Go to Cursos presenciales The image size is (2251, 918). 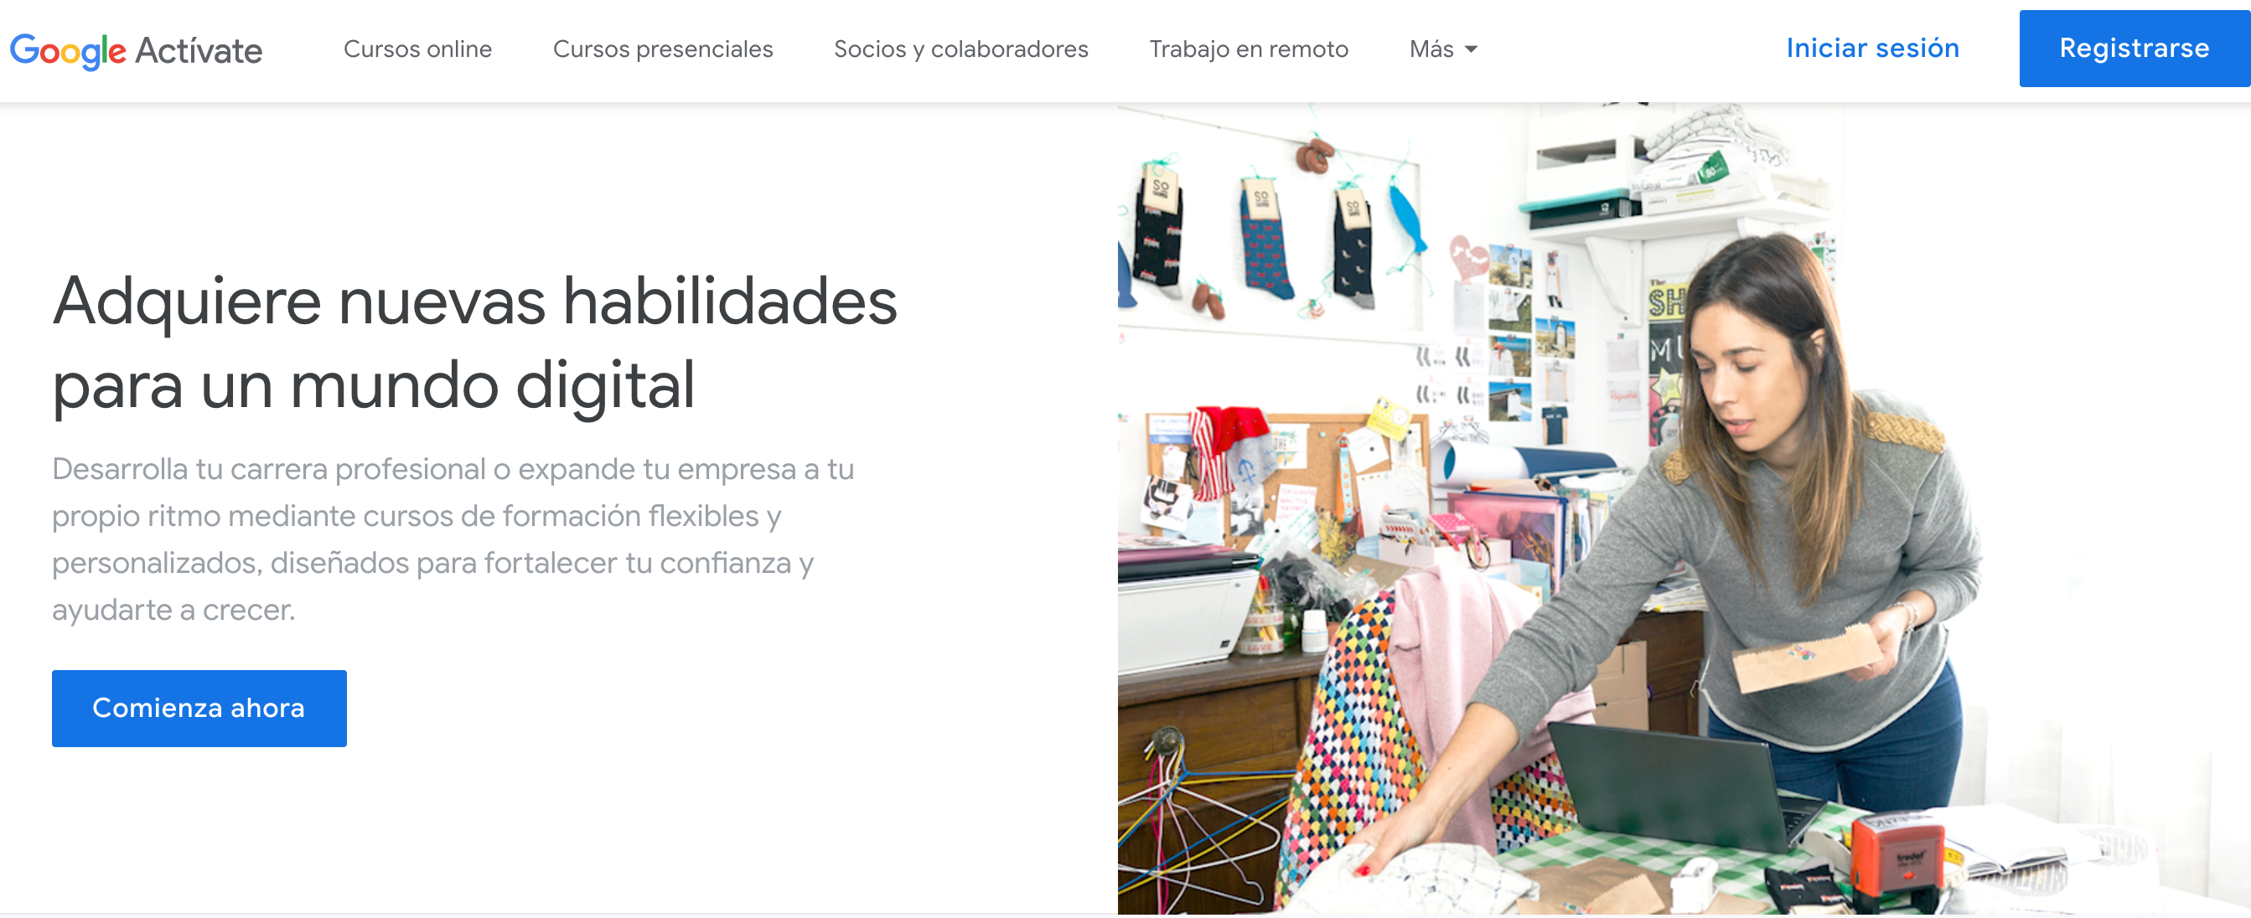[662, 49]
